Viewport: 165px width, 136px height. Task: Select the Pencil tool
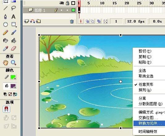(6, 32)
